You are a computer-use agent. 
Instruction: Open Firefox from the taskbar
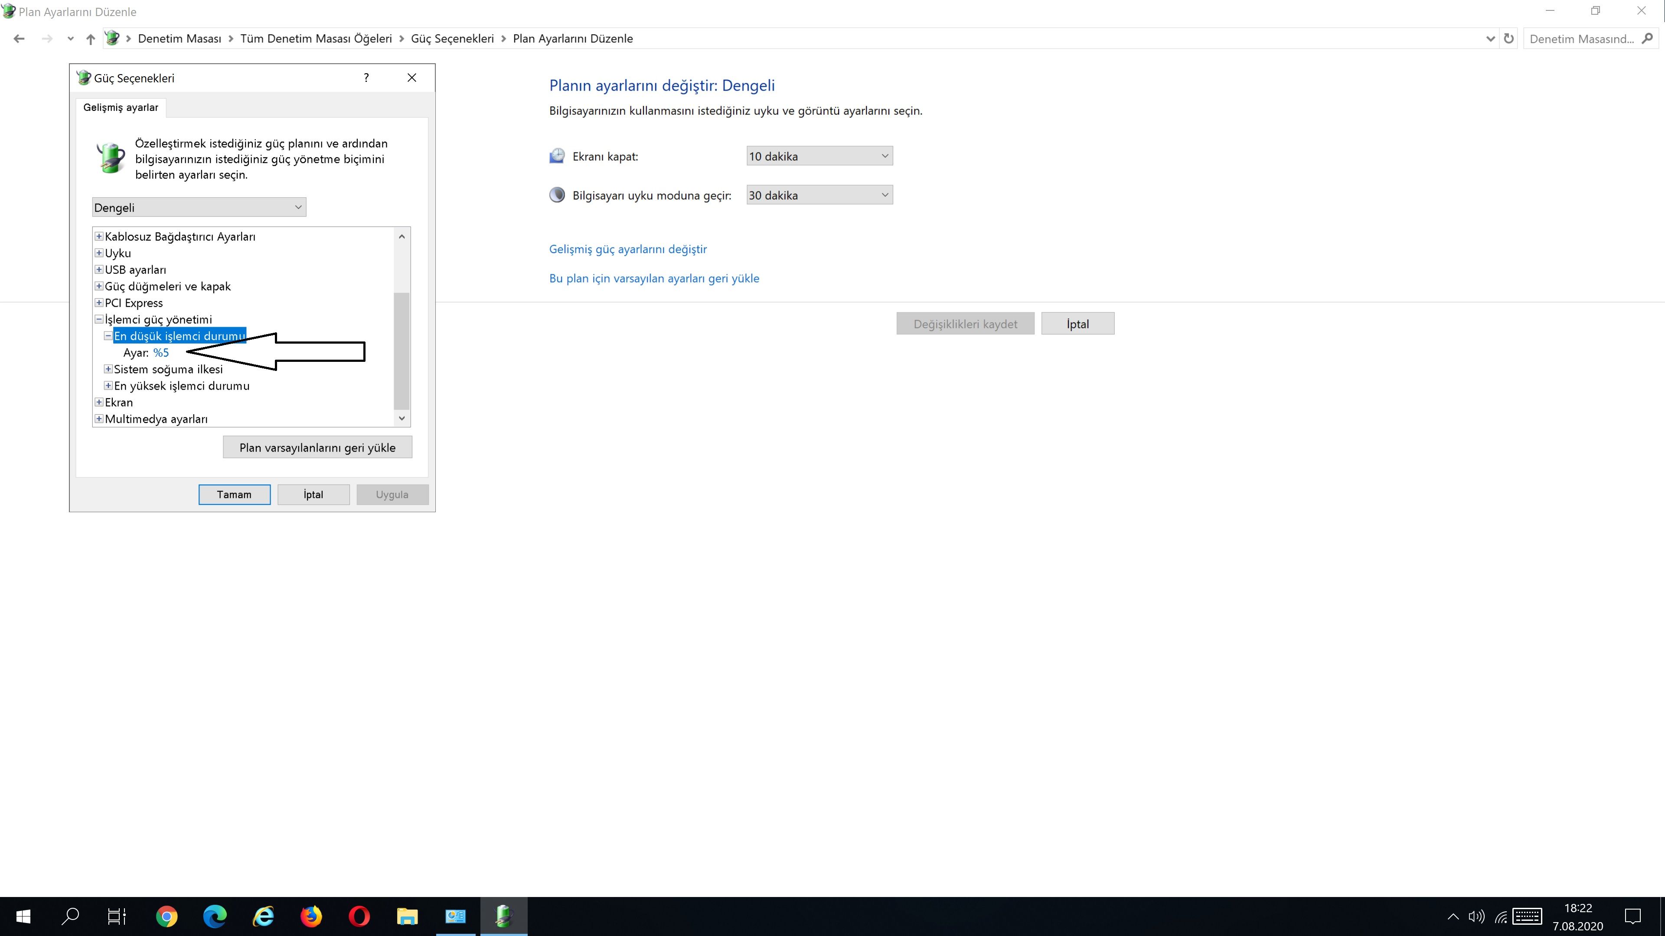tap(311, 916)
